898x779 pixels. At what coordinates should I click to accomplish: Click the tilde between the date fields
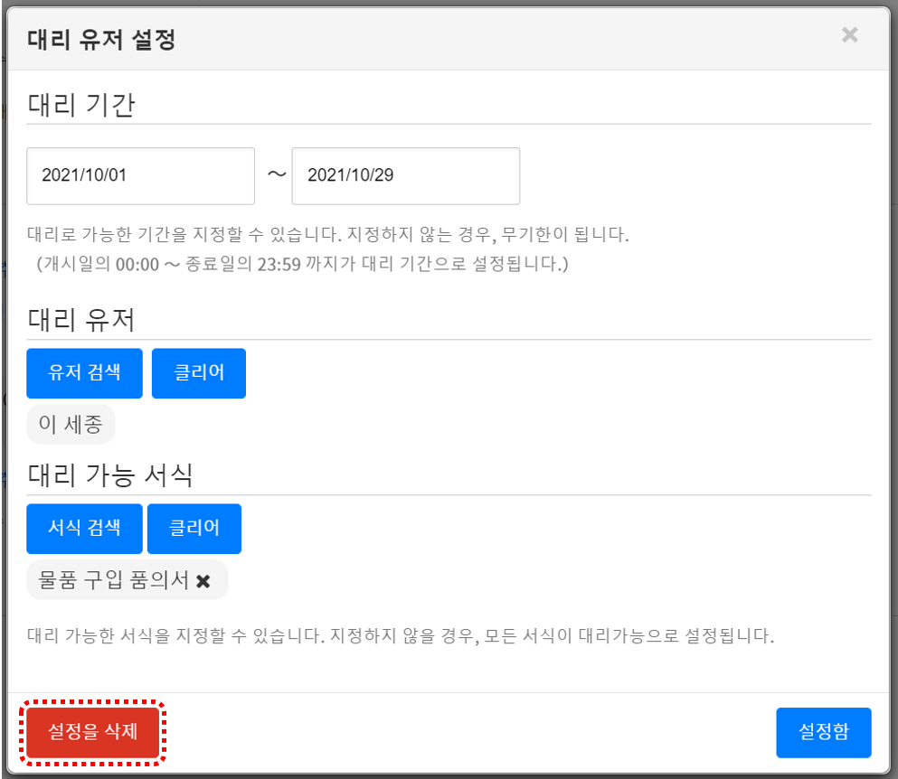(x=276, y=174)
